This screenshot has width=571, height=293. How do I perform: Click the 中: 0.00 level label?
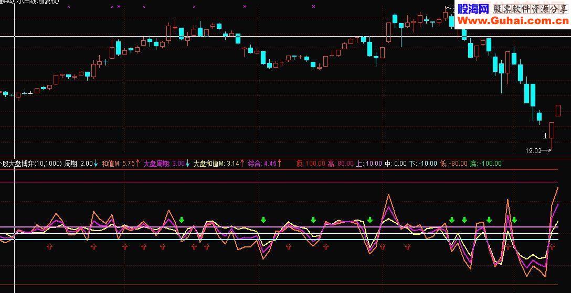[396, 164]
